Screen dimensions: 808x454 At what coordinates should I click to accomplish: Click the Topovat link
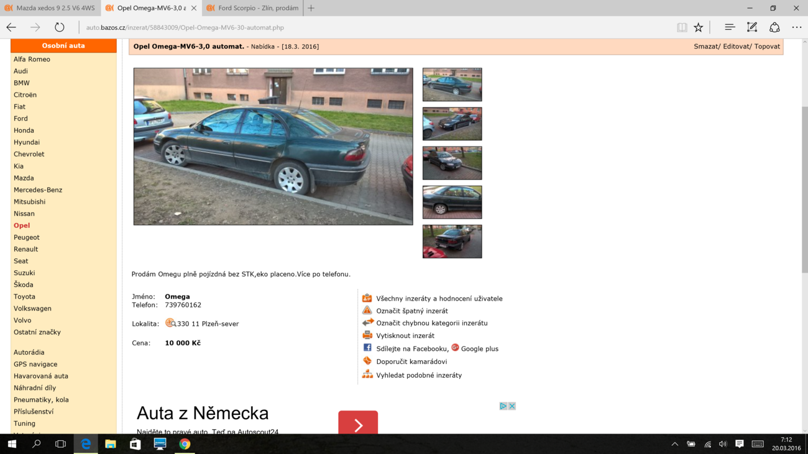coord(767,47)
